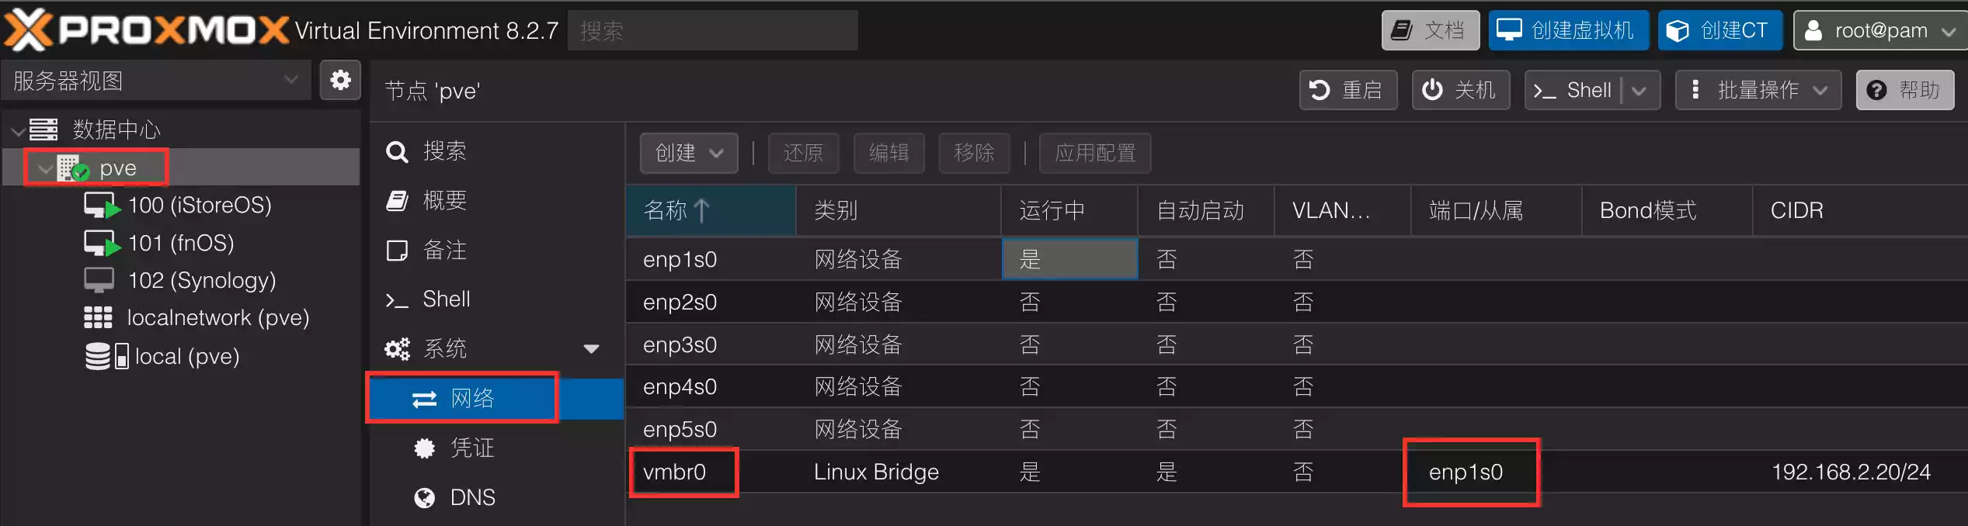Click the 重启 reboot button
Screen dimensions: 1968x526
(1347, 90)
